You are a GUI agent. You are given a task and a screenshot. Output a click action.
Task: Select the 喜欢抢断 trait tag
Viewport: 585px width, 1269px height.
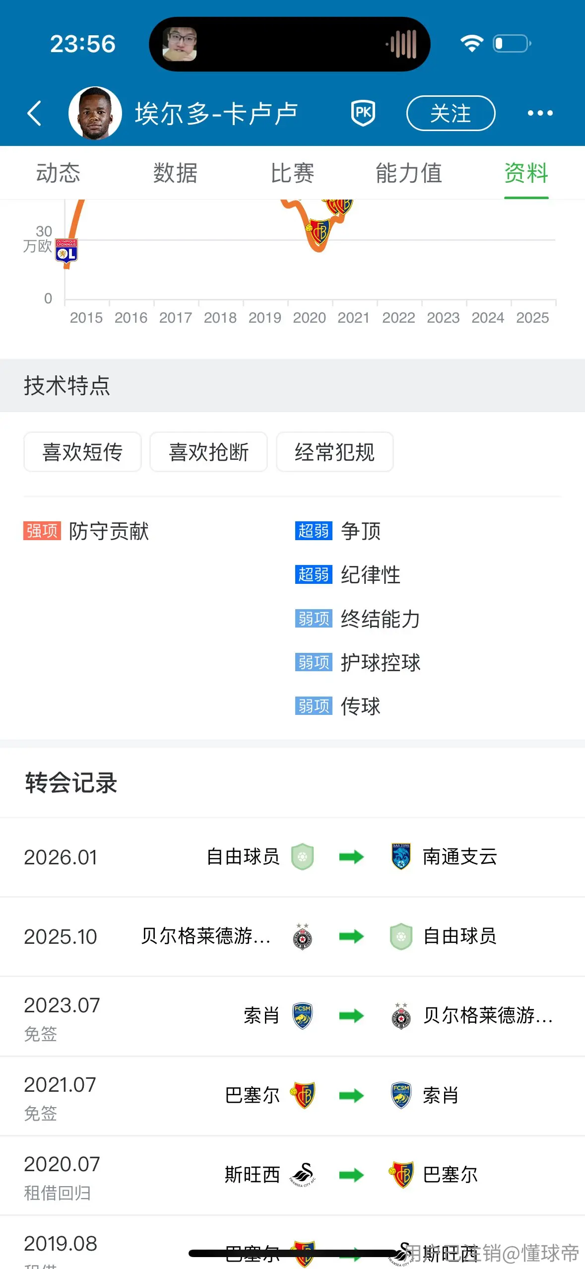(x=208, y=452)
